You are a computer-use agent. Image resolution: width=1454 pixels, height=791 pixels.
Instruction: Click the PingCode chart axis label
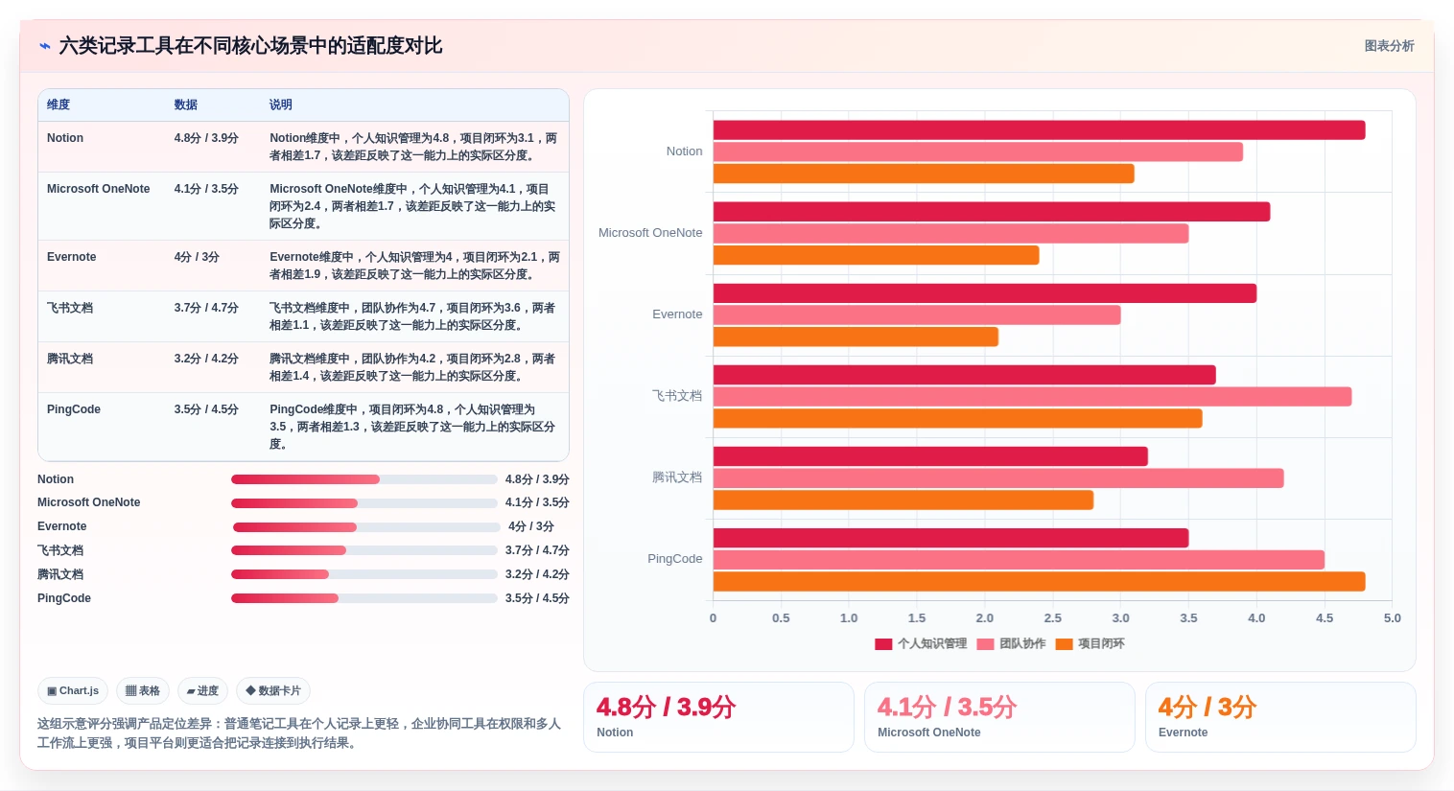click(674, 559)
